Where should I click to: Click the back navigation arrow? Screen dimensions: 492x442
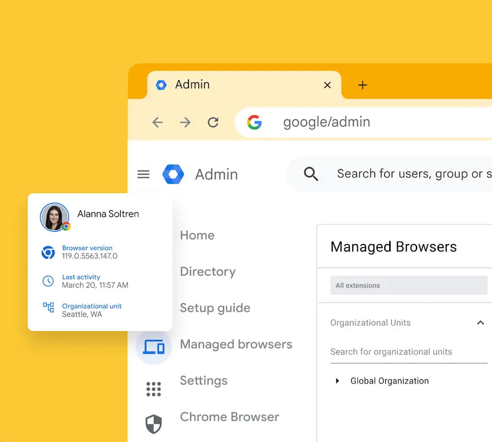(x=157, y=122)
